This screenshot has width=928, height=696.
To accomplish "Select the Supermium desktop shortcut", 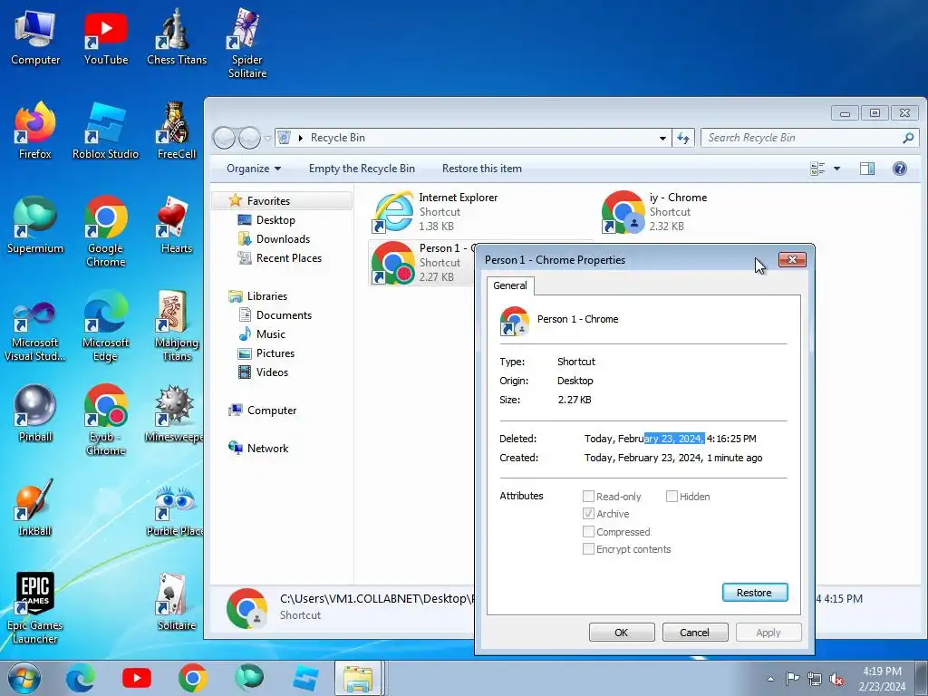I will [35, 225].
